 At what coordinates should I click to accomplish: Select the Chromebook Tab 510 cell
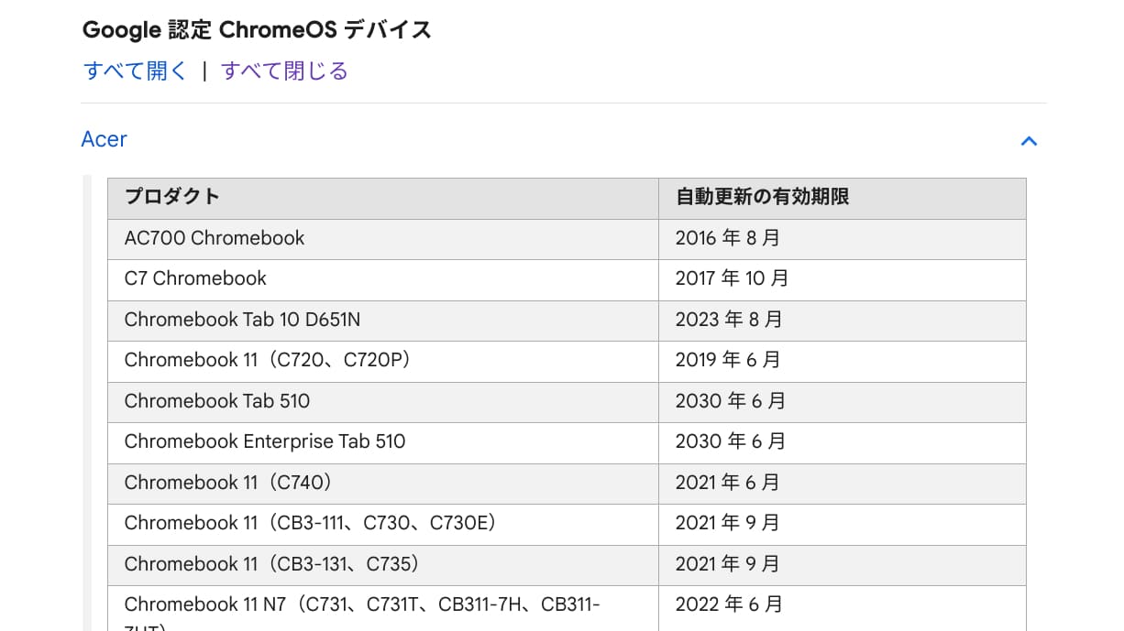[383, 402]
